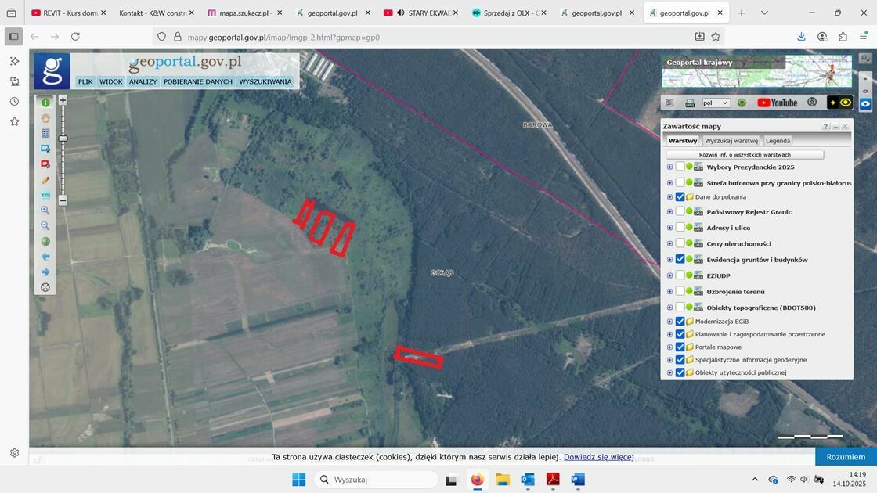Click the full extent globe icon

45,241
